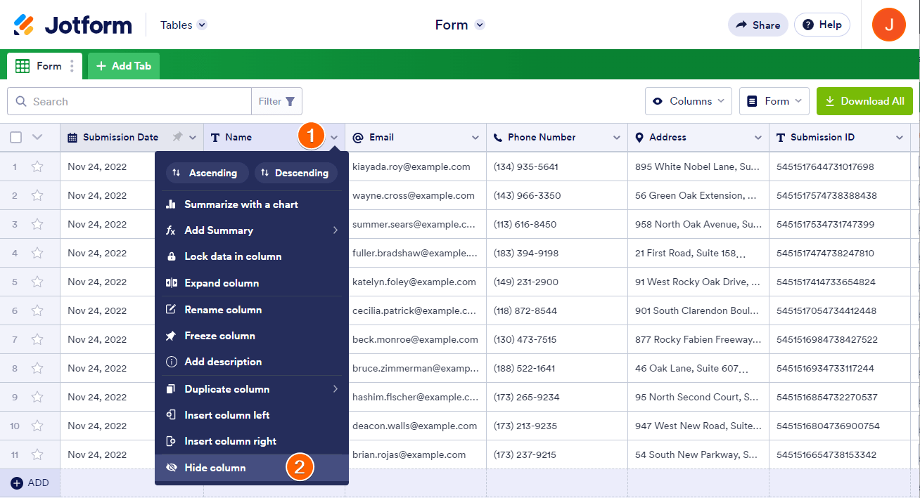
Task: Choose Expand column
Action: click(x=252, y=283)
